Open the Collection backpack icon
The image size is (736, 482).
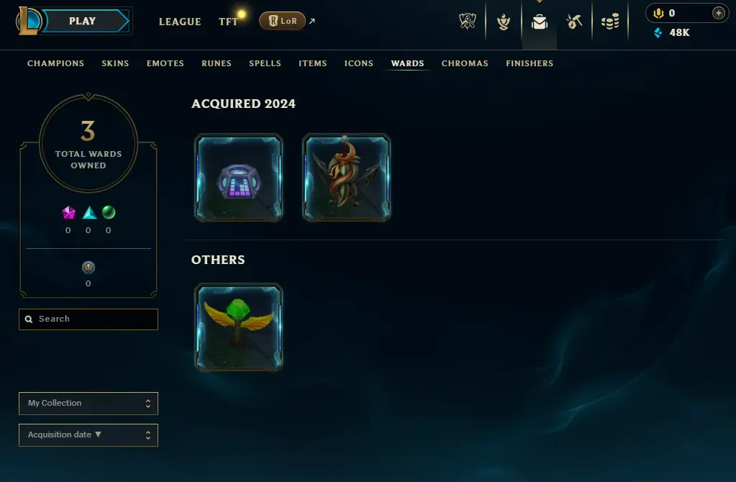[x=540, y=22]
